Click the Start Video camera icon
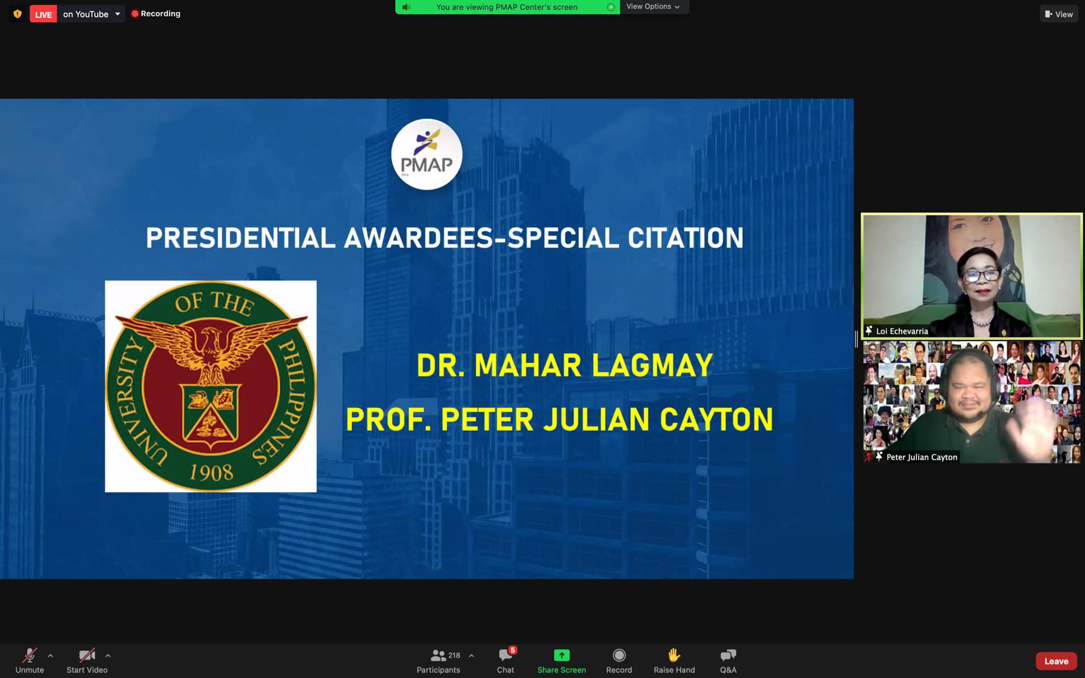 tap(87, 656)
